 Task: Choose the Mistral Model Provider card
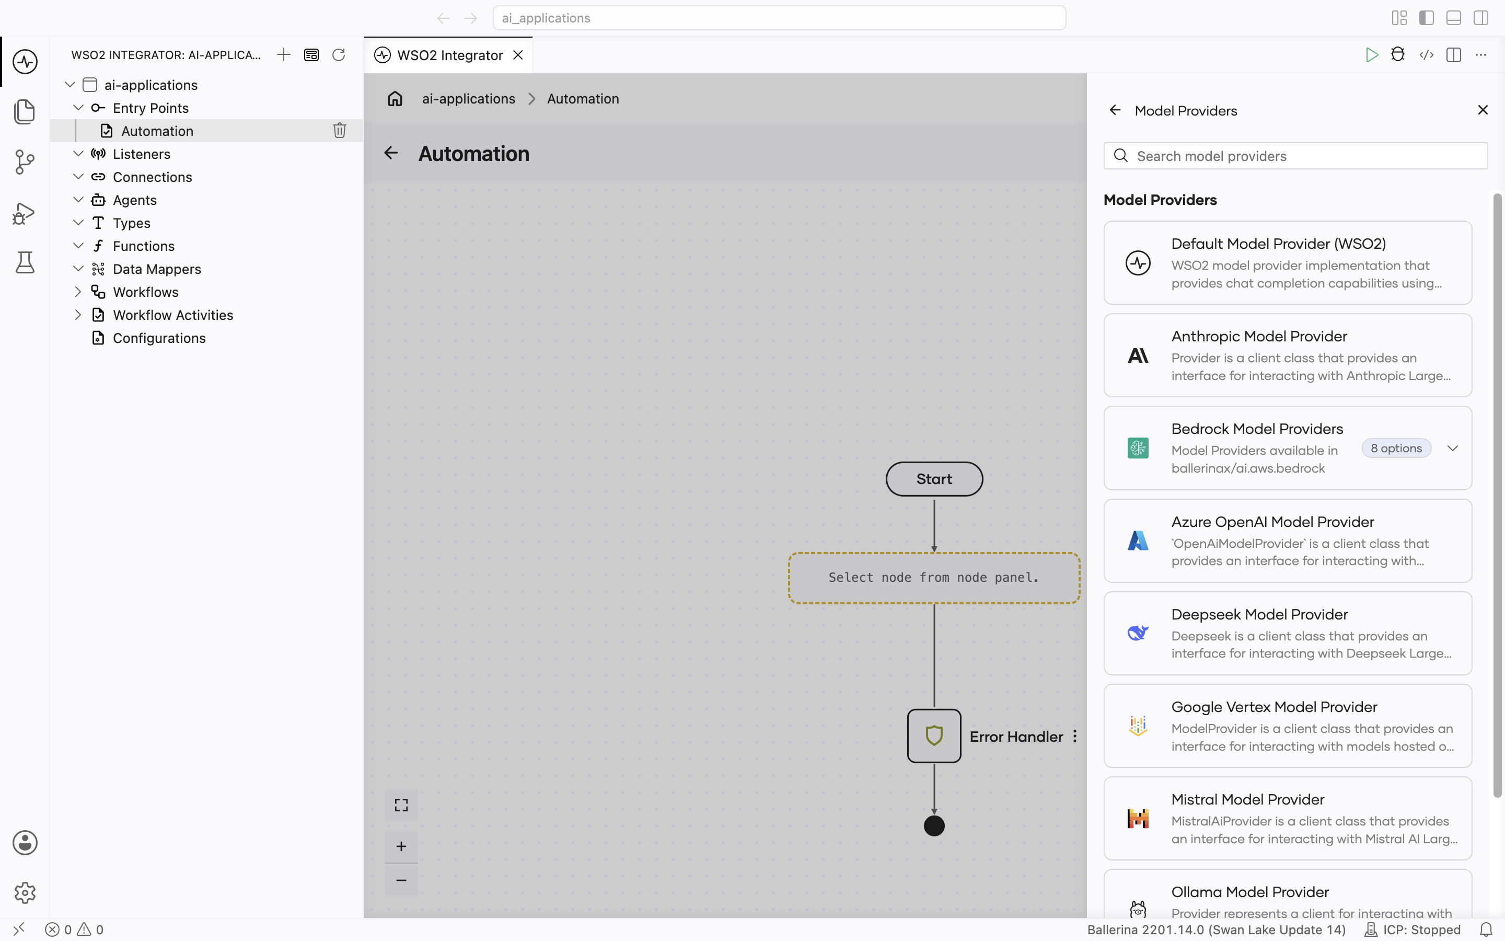click(x=1287, y=818)
